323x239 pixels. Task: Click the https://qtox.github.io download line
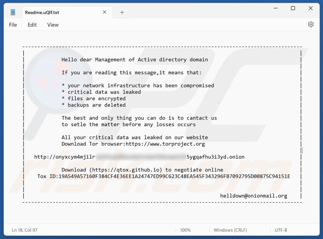(142, 170)
